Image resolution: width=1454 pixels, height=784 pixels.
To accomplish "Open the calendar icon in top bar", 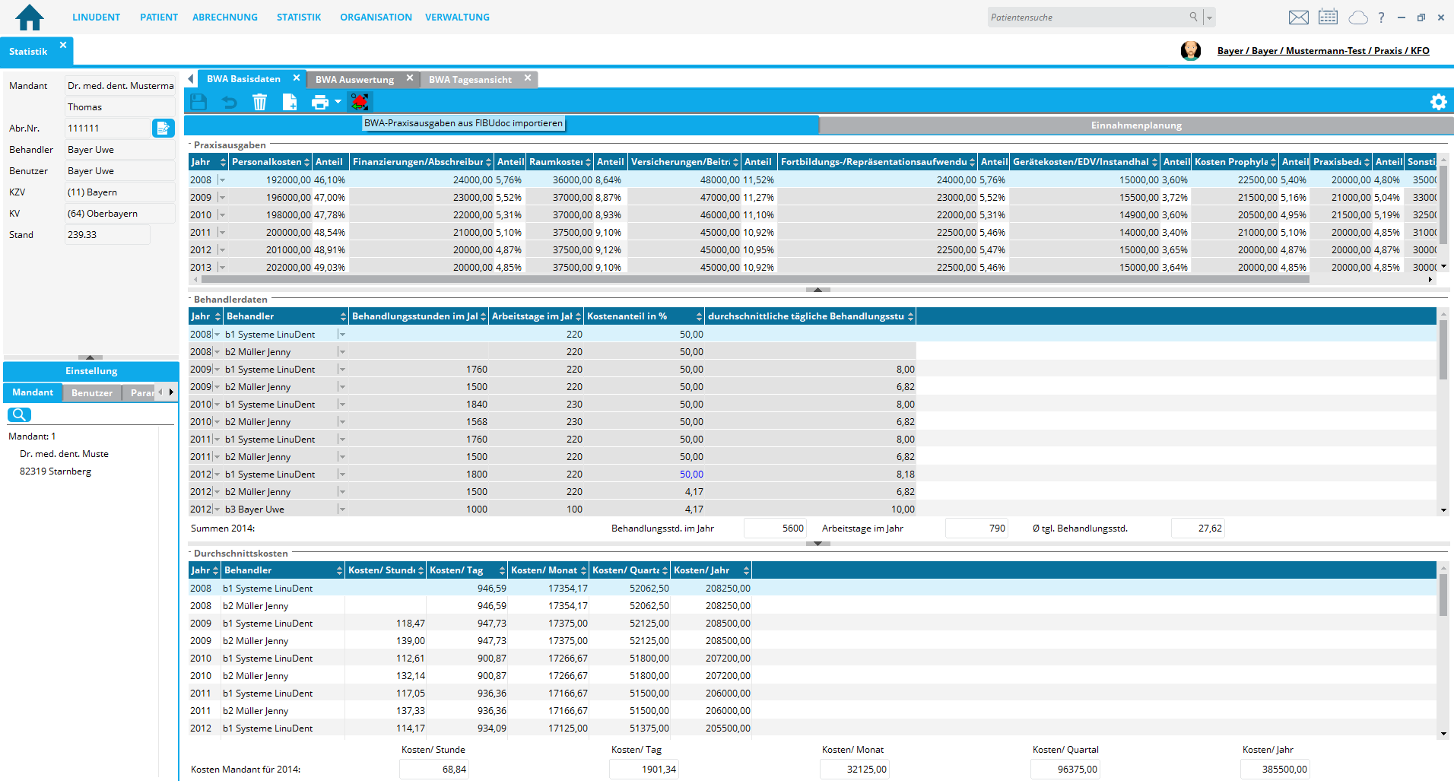I will coord(1328,17).
